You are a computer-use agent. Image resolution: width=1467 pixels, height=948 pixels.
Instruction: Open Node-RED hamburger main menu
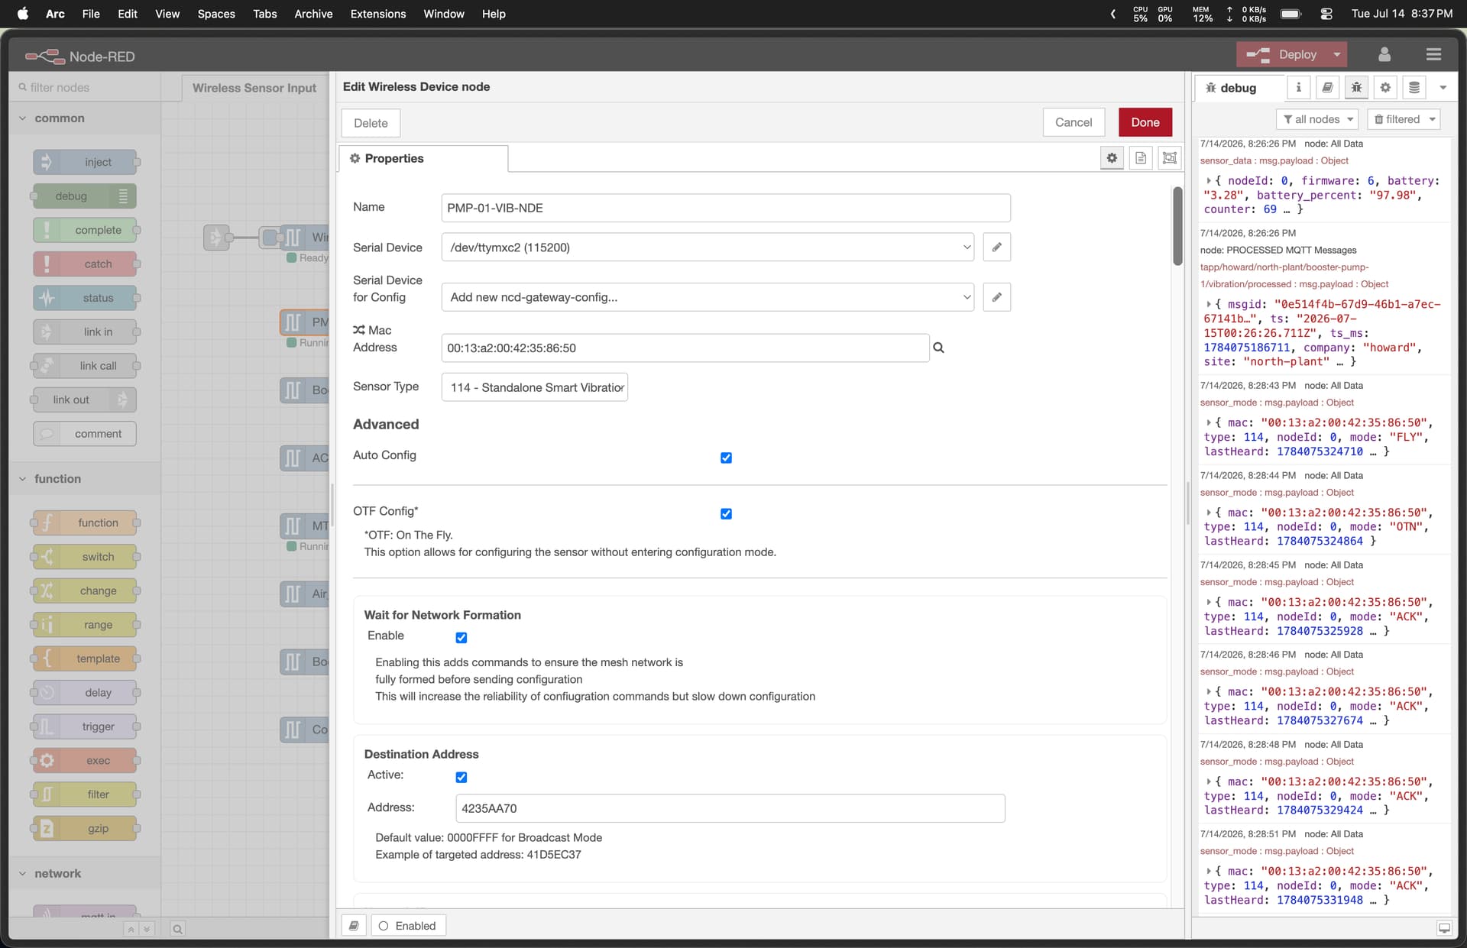(1433, 54)
